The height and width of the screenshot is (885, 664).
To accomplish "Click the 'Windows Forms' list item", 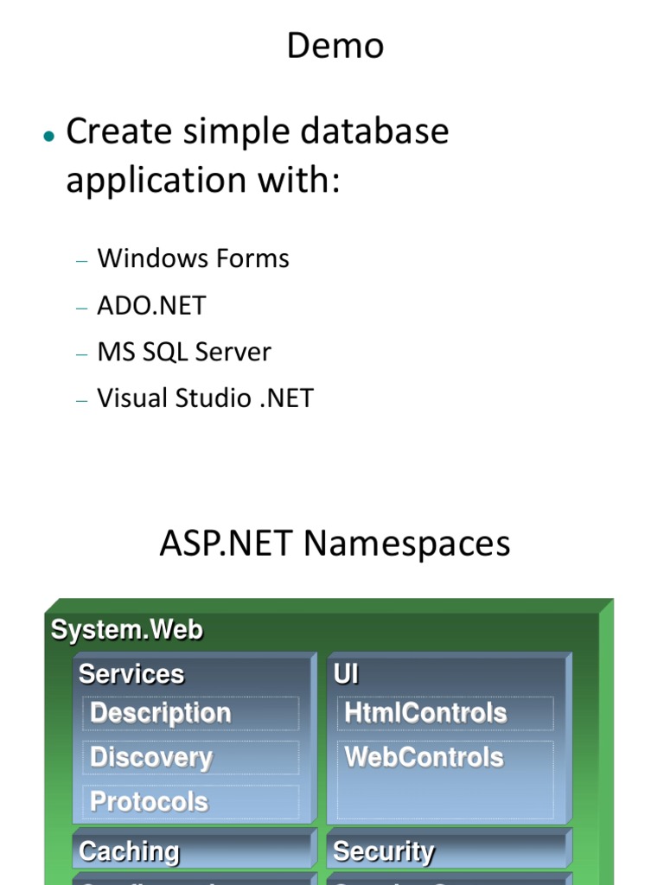I will (x=193, y=258).
